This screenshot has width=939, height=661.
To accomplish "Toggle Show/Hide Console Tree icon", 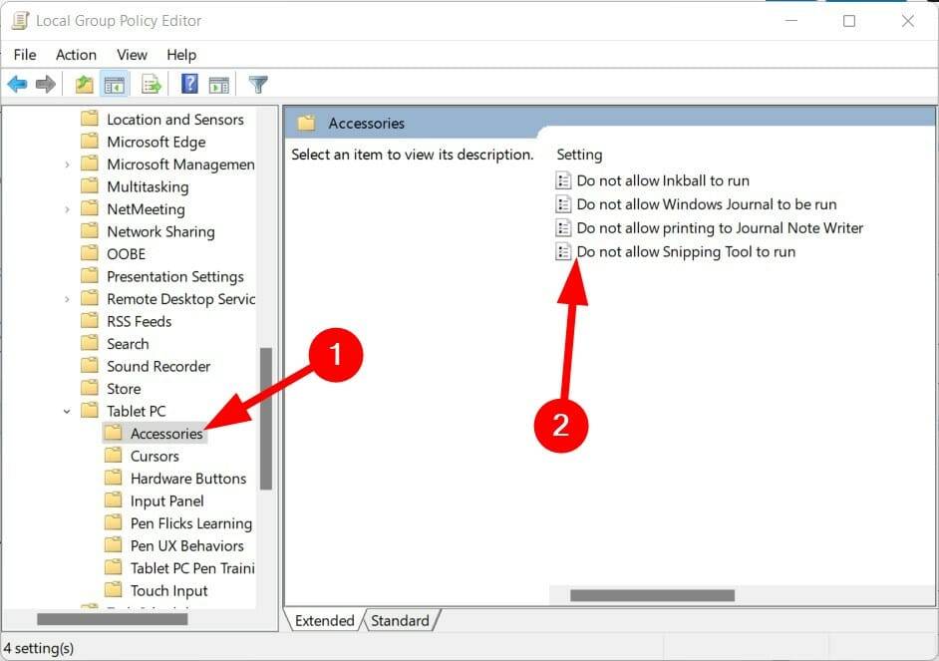I will [114, 85].
